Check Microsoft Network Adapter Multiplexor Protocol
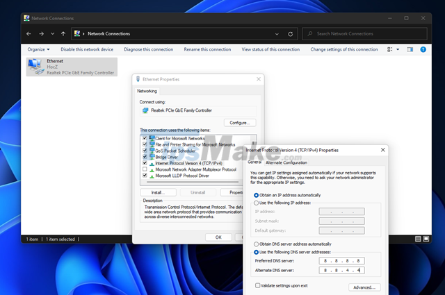 coord(145,169)
